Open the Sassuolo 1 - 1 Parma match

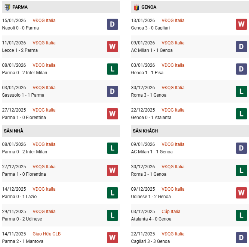click(23, 95)
